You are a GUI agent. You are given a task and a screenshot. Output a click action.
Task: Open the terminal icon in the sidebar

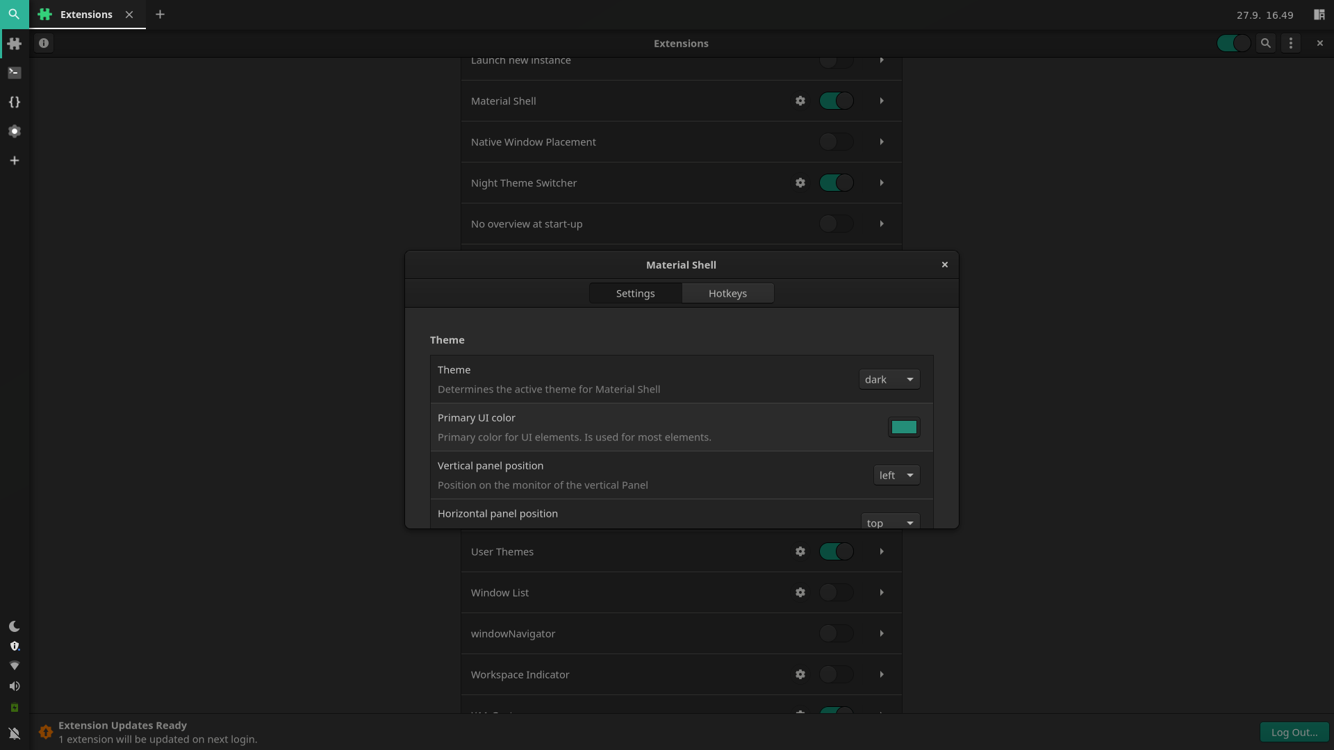click(15, 73)
